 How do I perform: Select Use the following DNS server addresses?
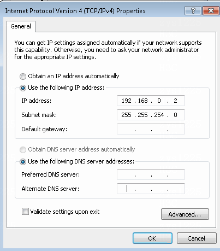[x=23, y=162]
